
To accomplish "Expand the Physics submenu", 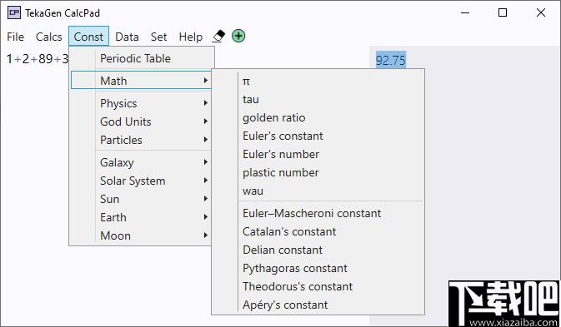I will tap(142, 103).
